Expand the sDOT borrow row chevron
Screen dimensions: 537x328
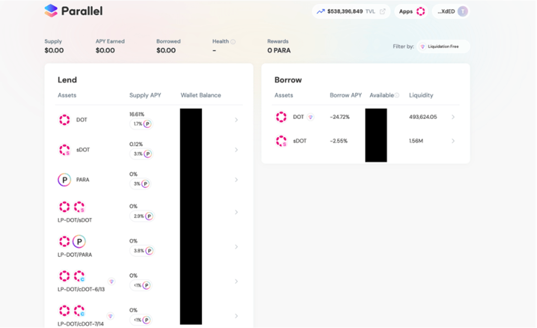pyautogui.click(x=453, y=141)
